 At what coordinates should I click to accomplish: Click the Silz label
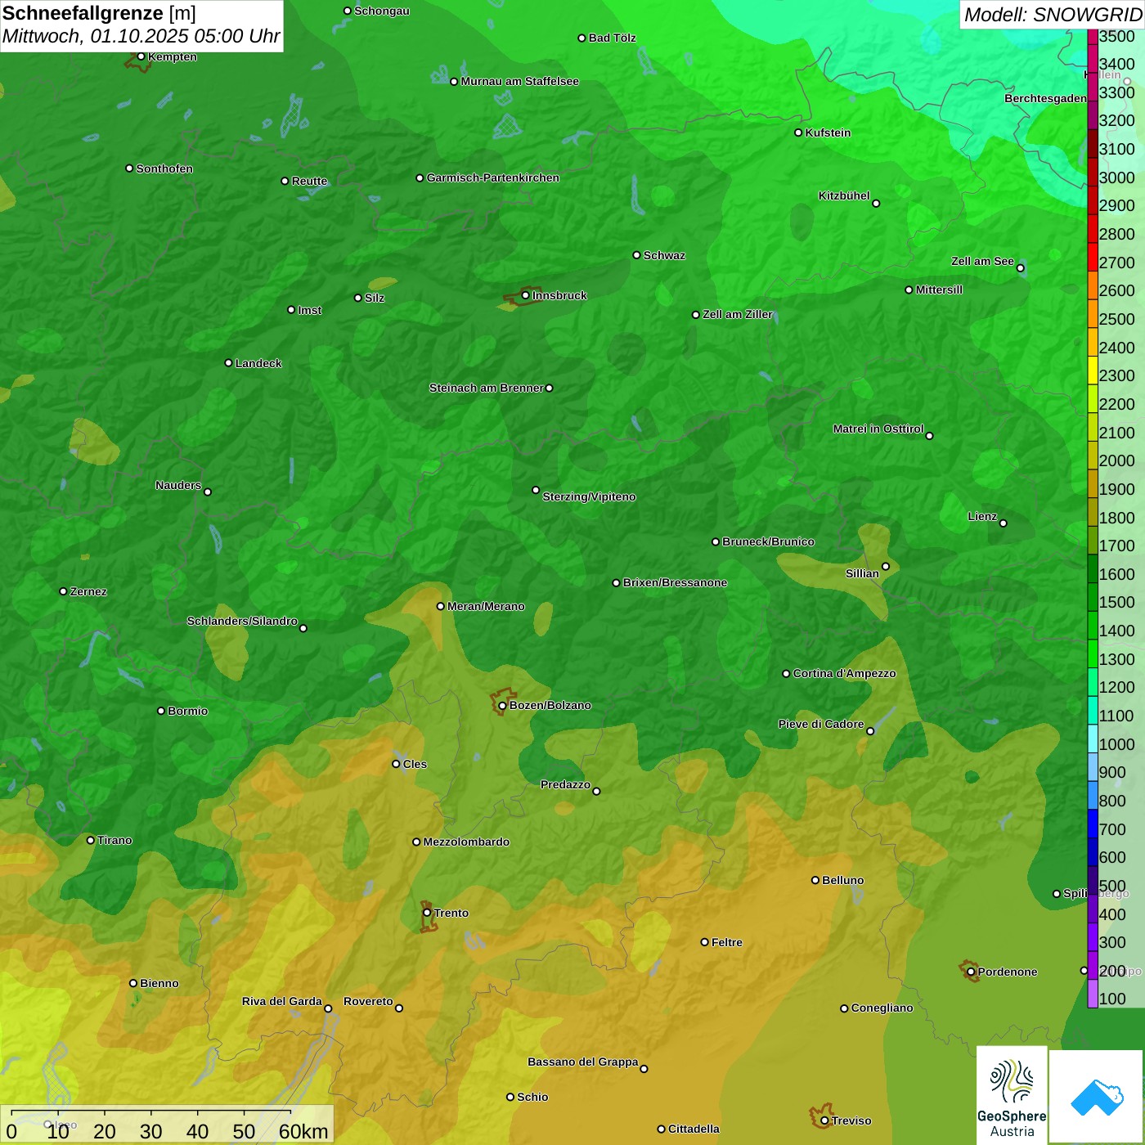point(375,298)
